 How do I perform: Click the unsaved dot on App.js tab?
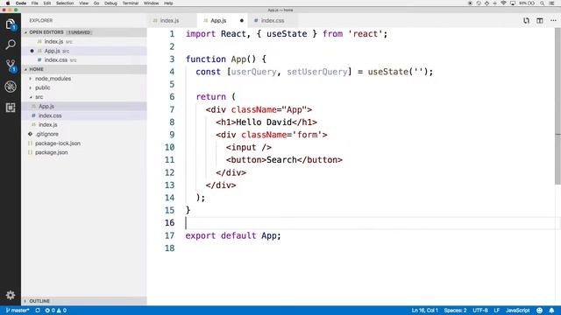pos(242,21)
